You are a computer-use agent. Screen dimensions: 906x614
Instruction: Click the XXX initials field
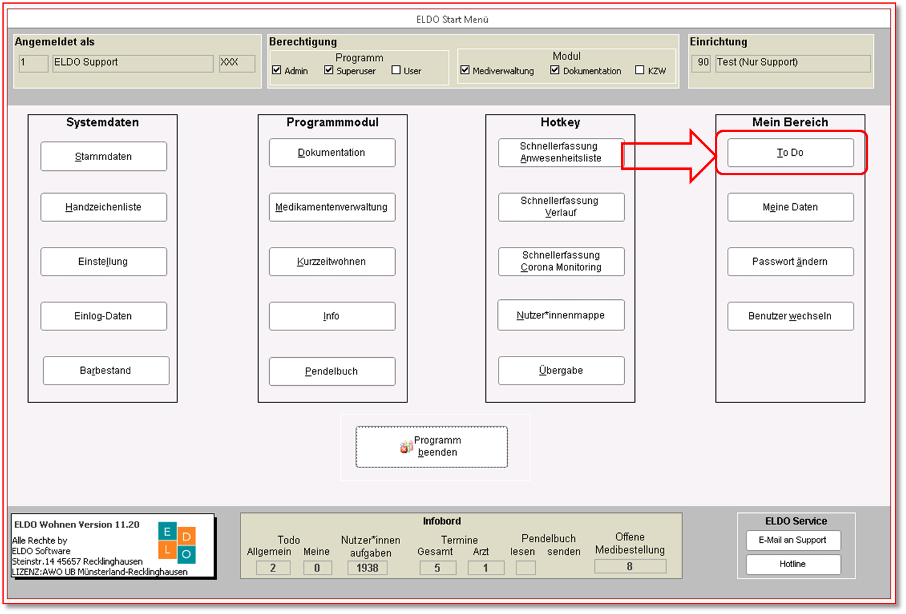pos(237,63)
